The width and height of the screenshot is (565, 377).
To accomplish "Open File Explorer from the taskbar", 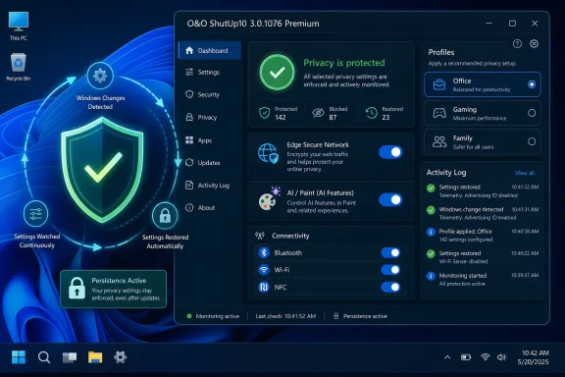I will click(95, 357).
